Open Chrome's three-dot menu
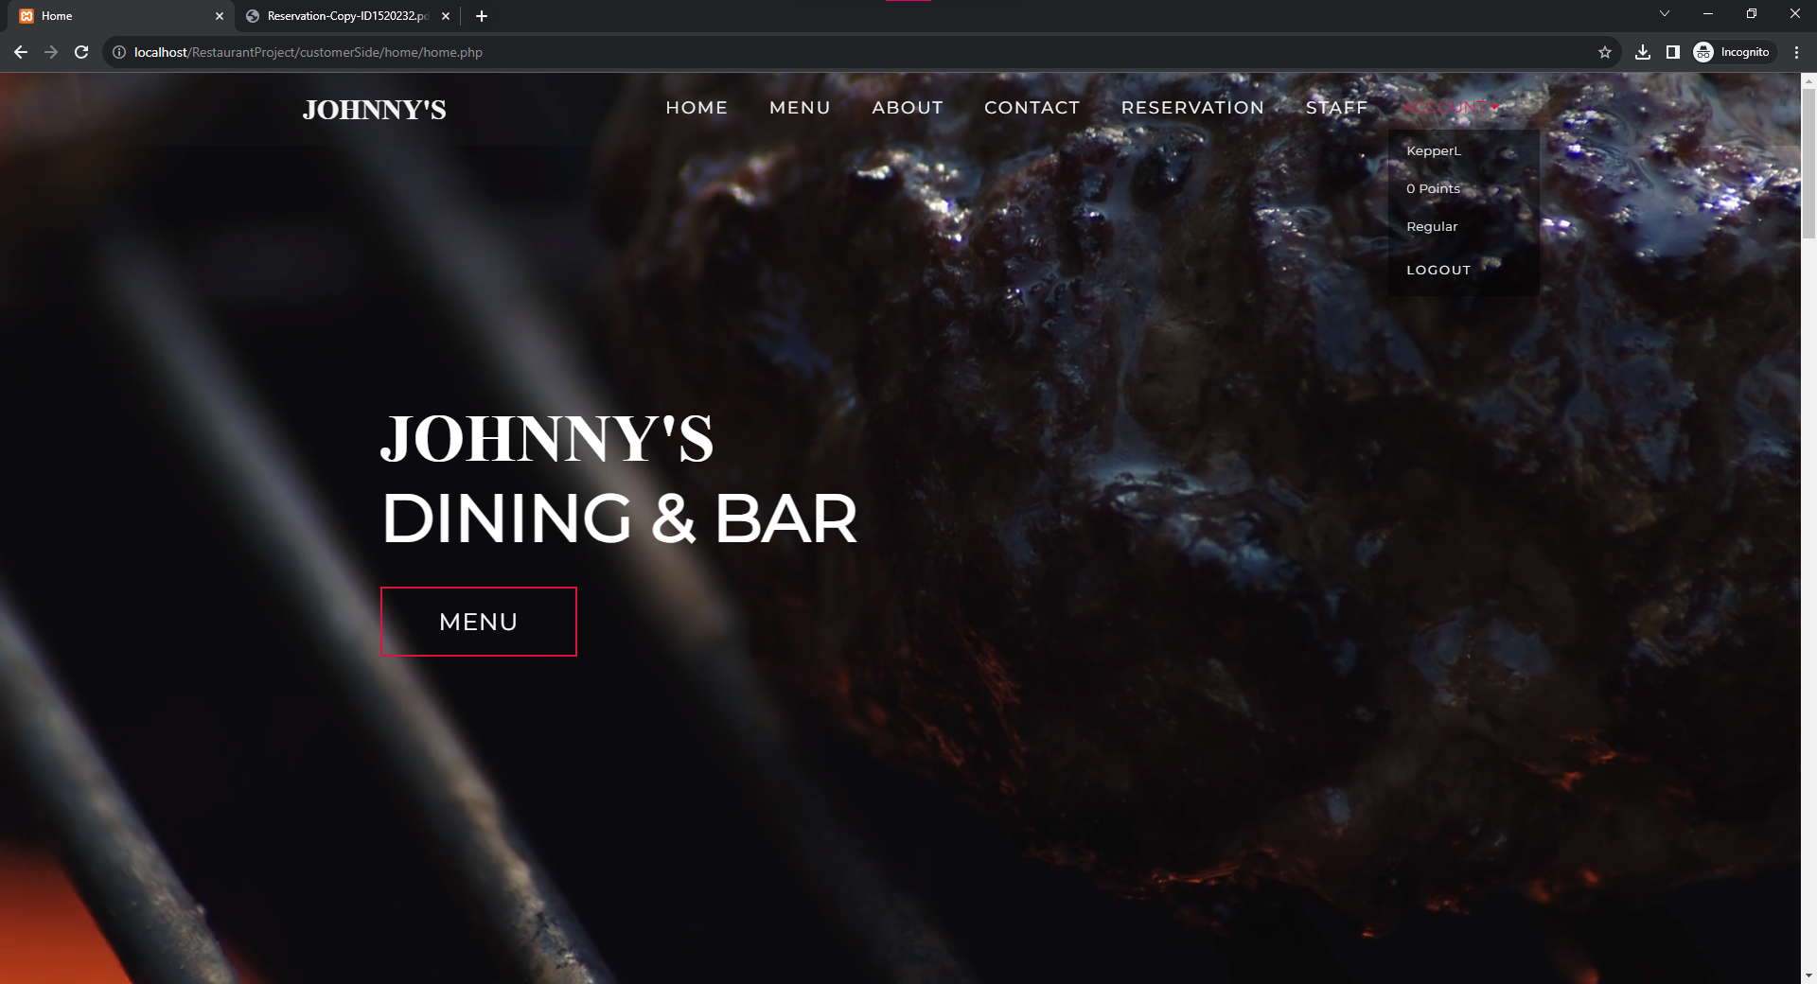Screen dimensions: 1817x984 (x=1796, y=52)
